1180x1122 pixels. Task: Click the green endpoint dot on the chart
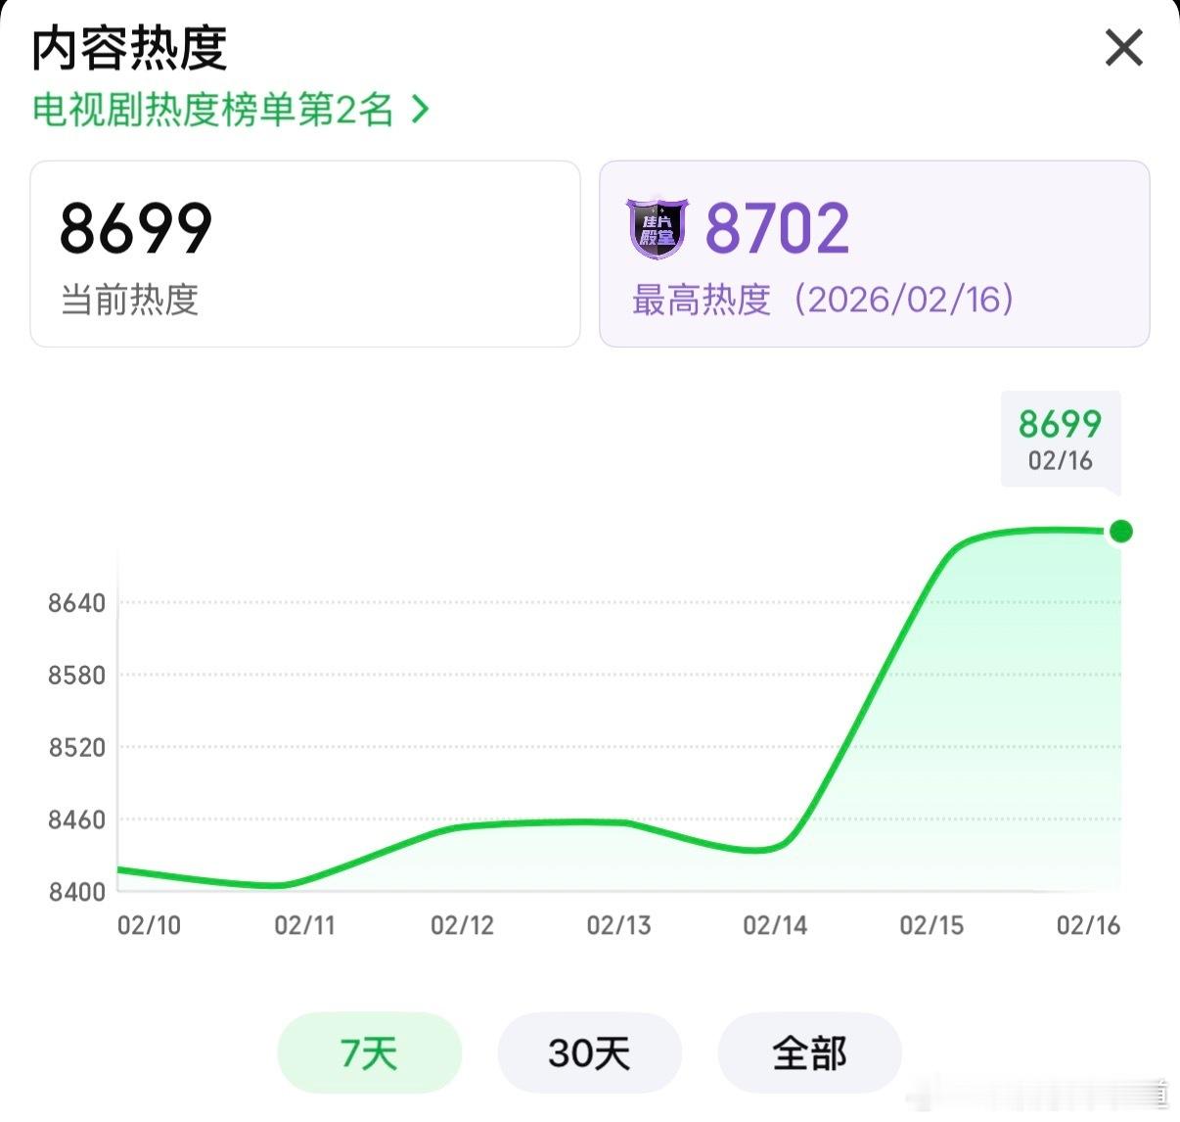(1120, 531)
